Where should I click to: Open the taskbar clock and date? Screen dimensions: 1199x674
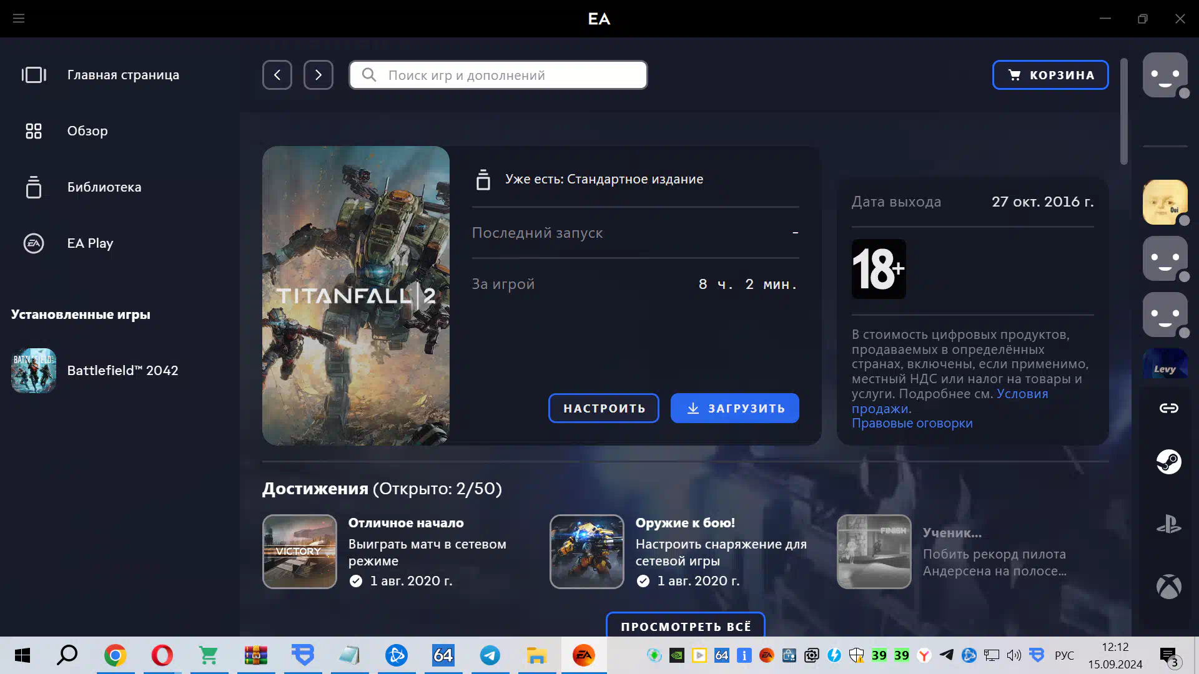pyautogui.click(x=1115, y=655)
